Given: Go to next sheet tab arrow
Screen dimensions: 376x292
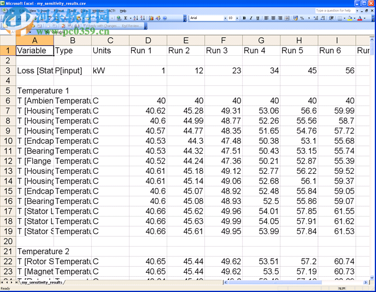Looking at the screenshot, I should click(11, 282).
